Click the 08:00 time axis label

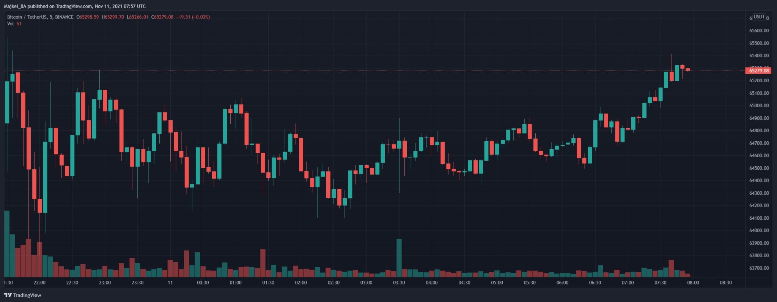pyautogui.click(x=693, y=283)
